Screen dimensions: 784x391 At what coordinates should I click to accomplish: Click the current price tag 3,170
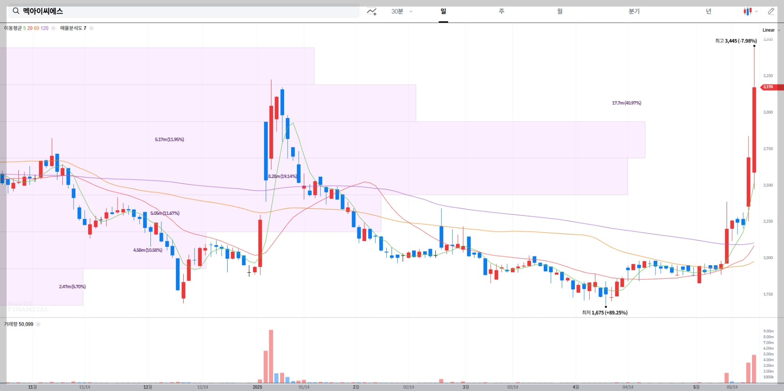coord(773,87)
